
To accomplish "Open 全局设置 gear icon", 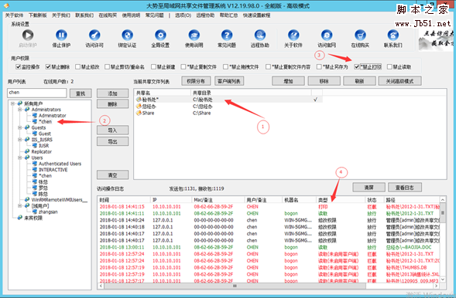I will point(160,35).
